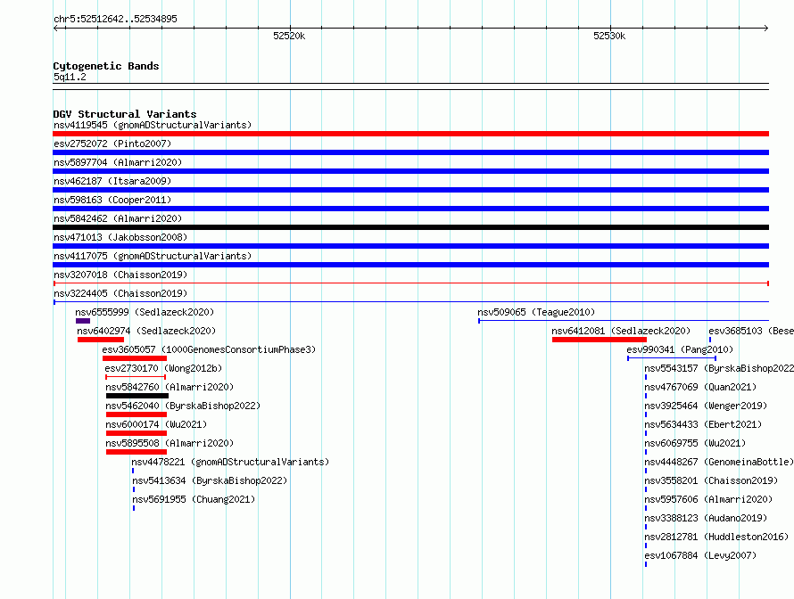Open nsv471013 (Jakobsson2008) variant
The image size is (794, 599).
click(x=120, y=237)
